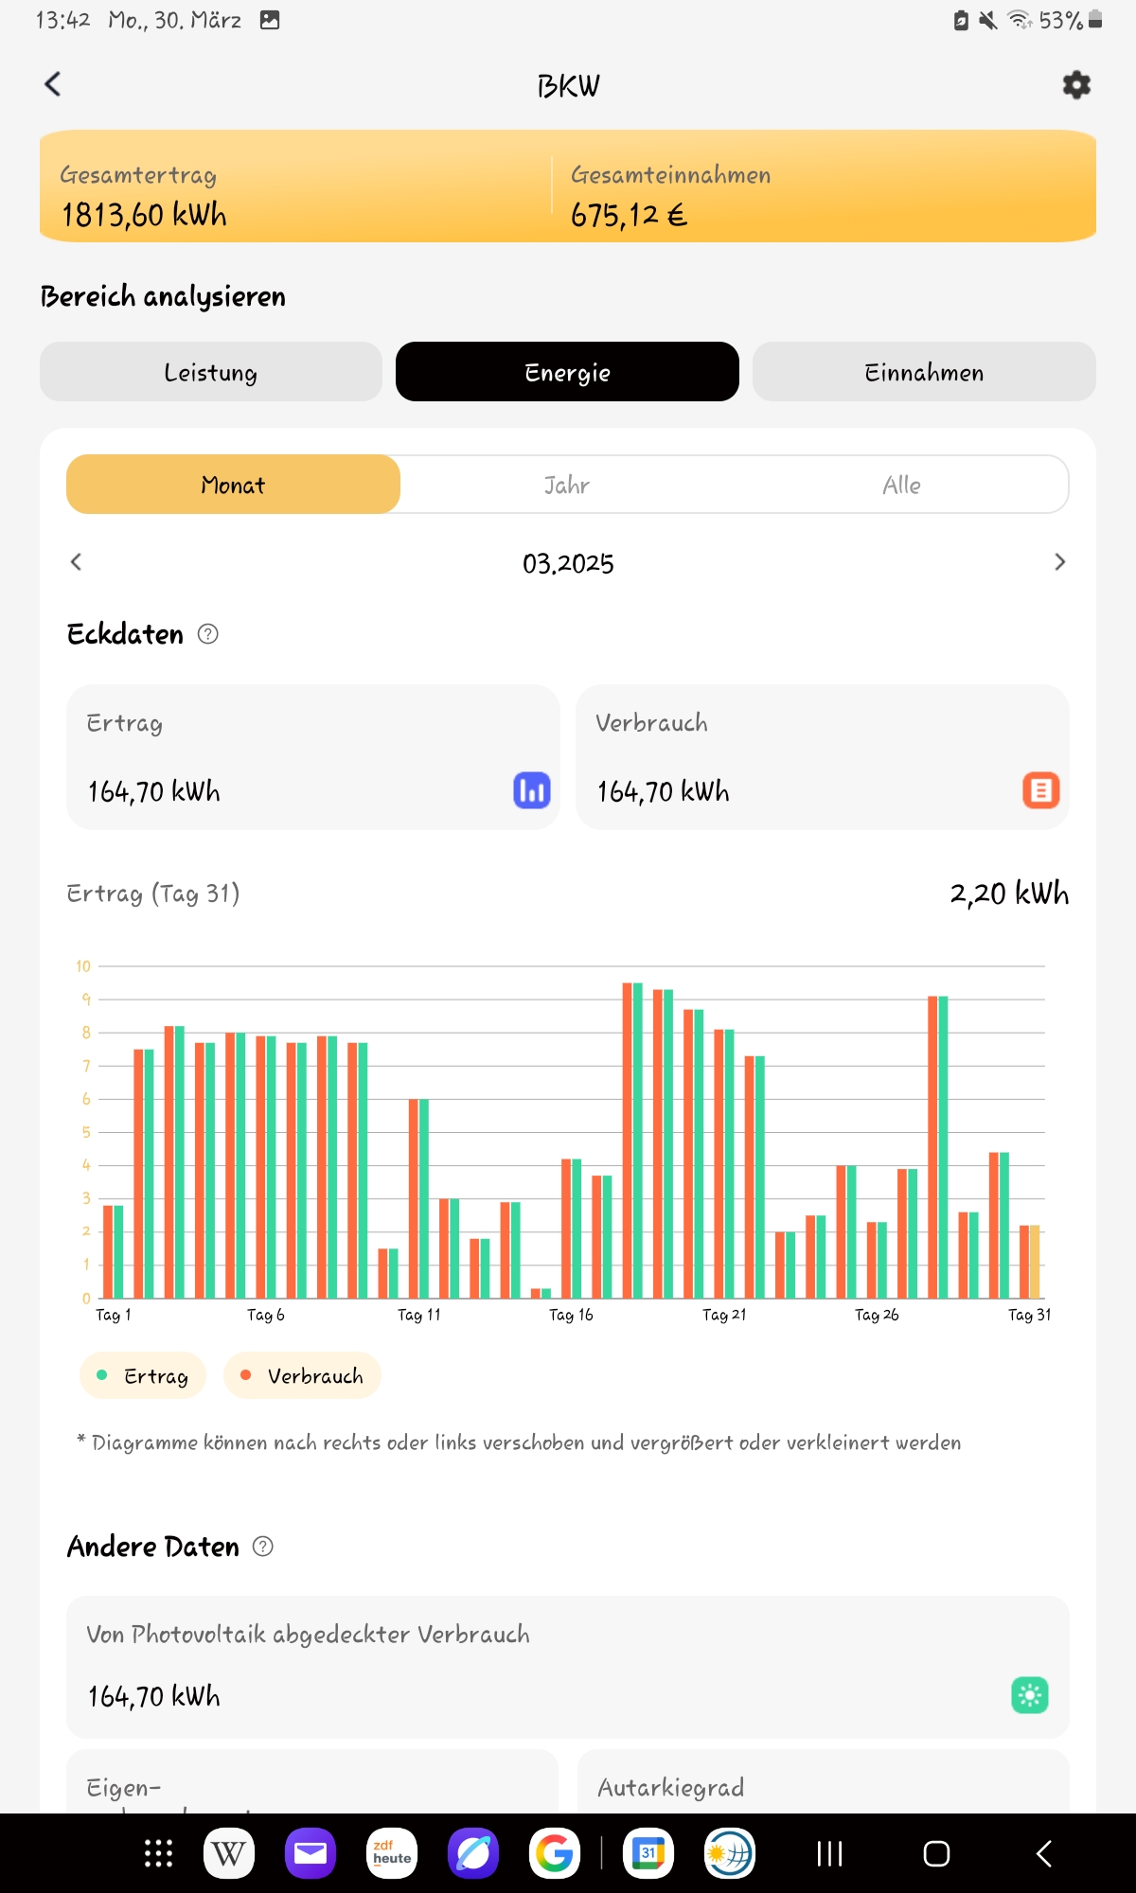Screen dimensions: 1136x1893
Task: Open the Eckdaten help question mark
Action: tap(208, 634)
